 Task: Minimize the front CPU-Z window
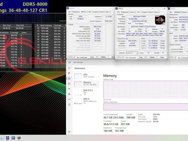pyautogui.click(x=153, y=8)
